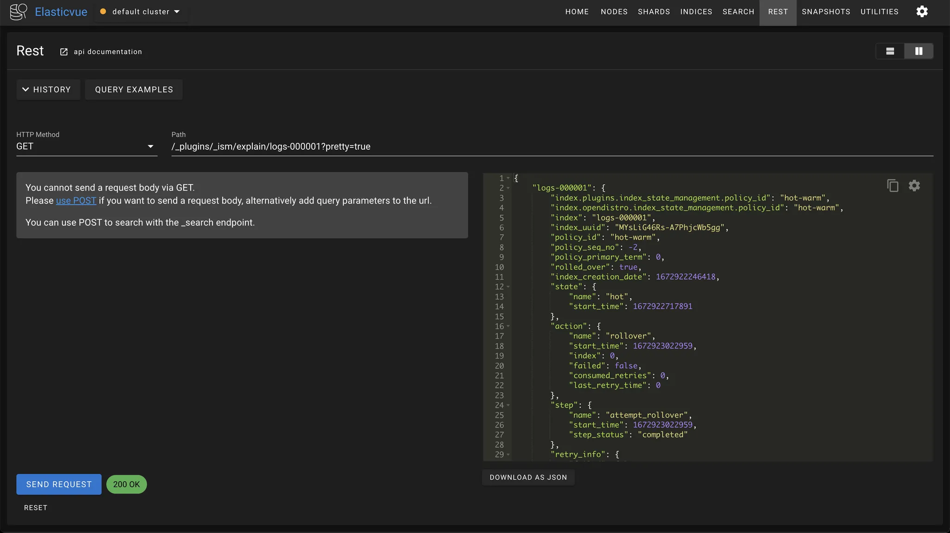The width and height of the screenshot is (950, 533).
Task: Click inside the Path input field
Action: [552, 147]
